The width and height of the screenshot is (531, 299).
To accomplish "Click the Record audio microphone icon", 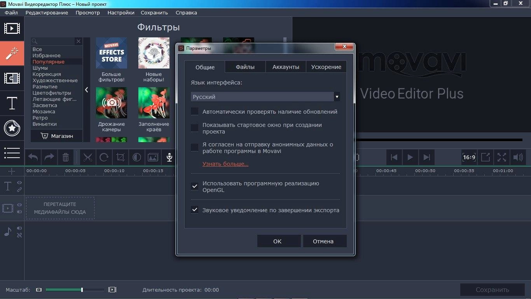I will (x=169, y=157).
